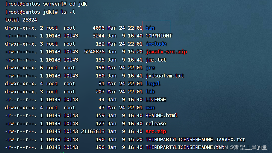Click the size 44 in LICENSE row
Viewport: 272px width, 153px height.
pos(102,100)
